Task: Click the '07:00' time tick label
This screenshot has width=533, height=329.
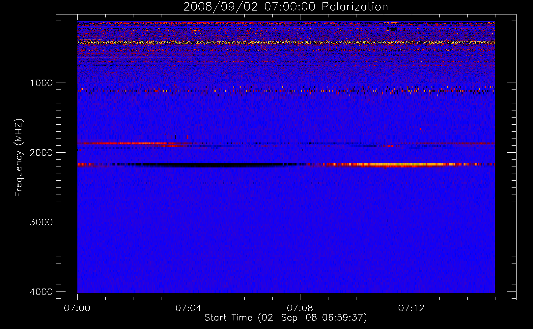Action: coord(77,308)
